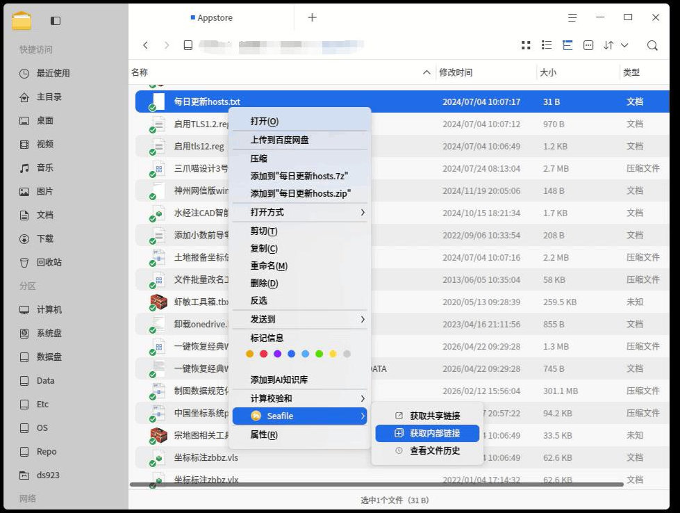The height and width of the screenshot is (513, 680).
Task: Select file 坐标标注zbbz.vls
Action: pyautogui.click(x=206, y=458)
